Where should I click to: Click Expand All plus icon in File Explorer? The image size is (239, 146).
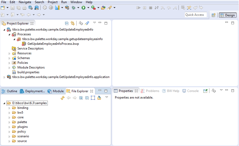[x=81, y=98]
